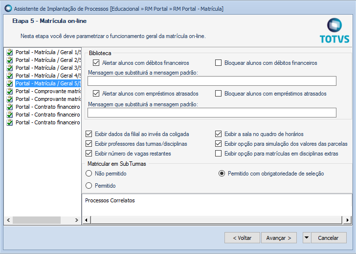Click the application icon in the title bar

[8, 8]
